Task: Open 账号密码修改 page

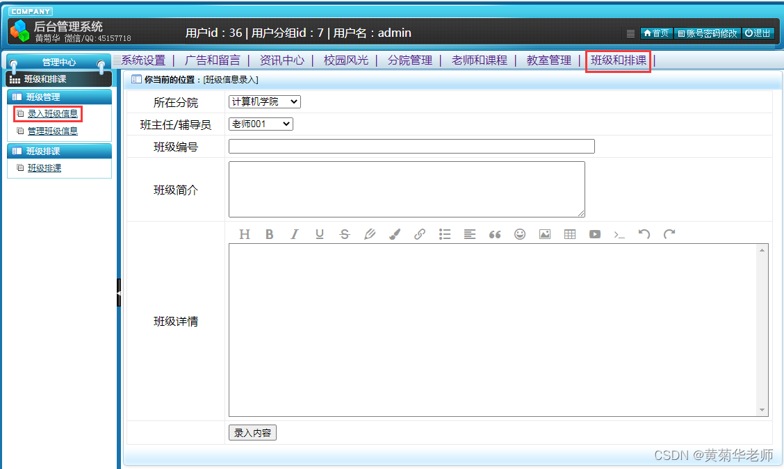Action: coord(708,33)
